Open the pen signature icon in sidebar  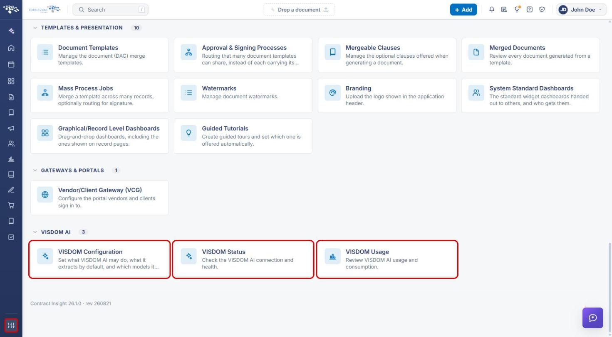click(11, 190)
